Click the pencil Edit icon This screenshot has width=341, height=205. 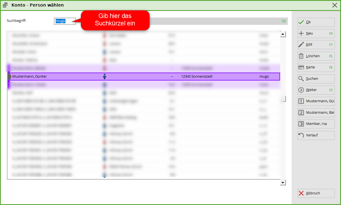coord(301,45)
